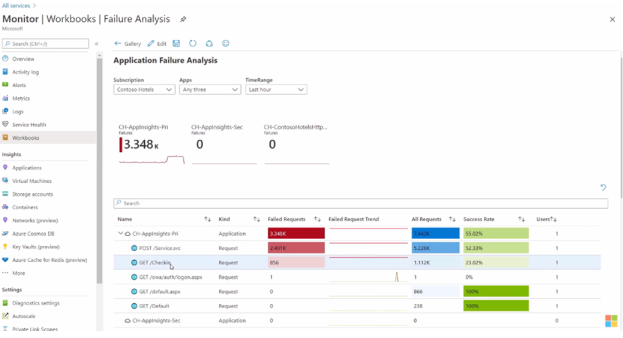Refresh the workbook with the circular arrow icon
This screenshot has width=623, height=338.
193,43
